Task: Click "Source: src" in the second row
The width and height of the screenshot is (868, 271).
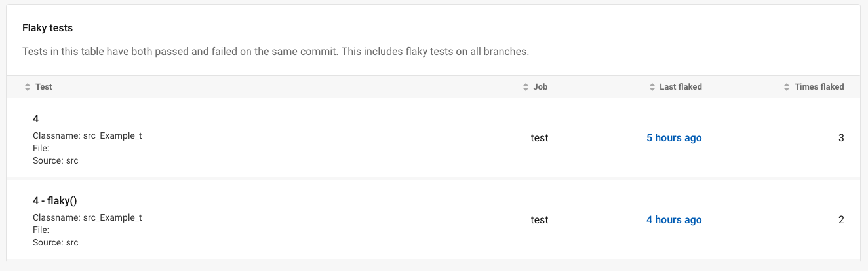Action: pos(56,243)
